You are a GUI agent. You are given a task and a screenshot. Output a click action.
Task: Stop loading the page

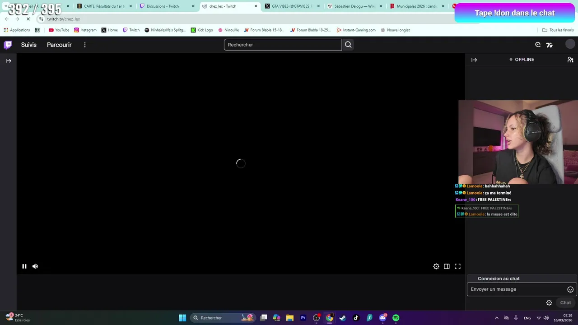pos(28,19)
